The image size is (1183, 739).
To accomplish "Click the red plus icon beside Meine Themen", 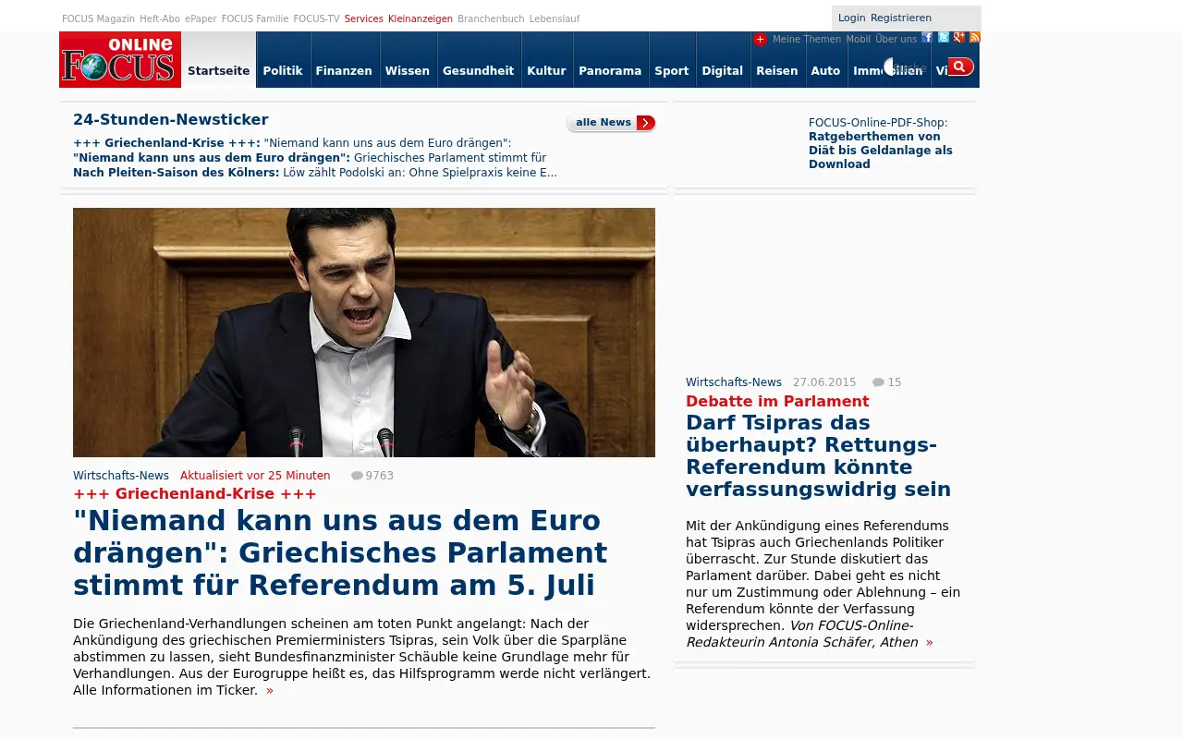I will coord(760,39).
